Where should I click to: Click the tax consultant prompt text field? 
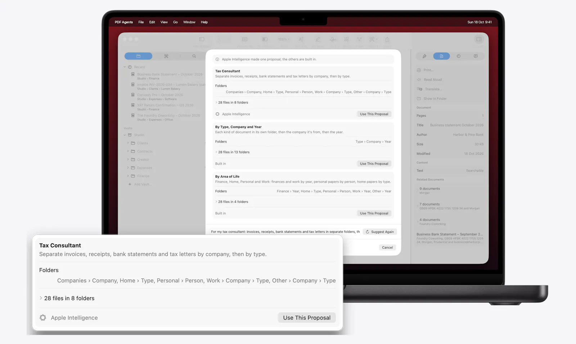tap(285, 232)
